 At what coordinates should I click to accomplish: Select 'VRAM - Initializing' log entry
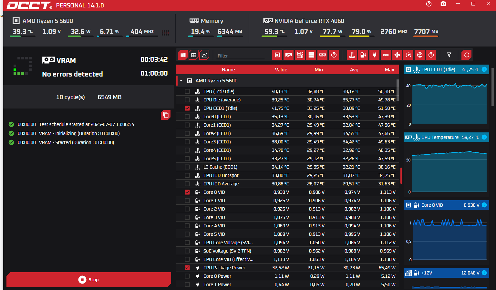tap(79, 133)
